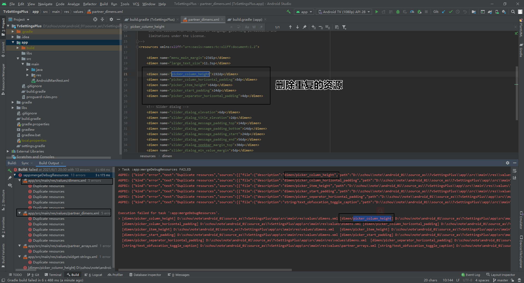Switch to the Sync tab in Build panel
This screenshot has height=283, width=524.
point(25,163)
